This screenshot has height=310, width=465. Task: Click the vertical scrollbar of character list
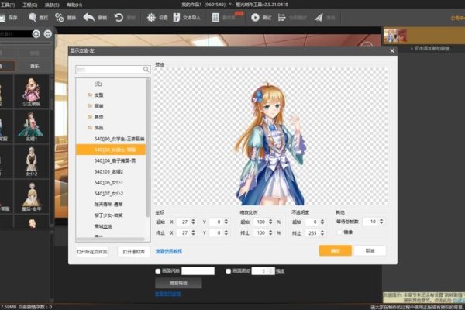[x=148, y=148]
